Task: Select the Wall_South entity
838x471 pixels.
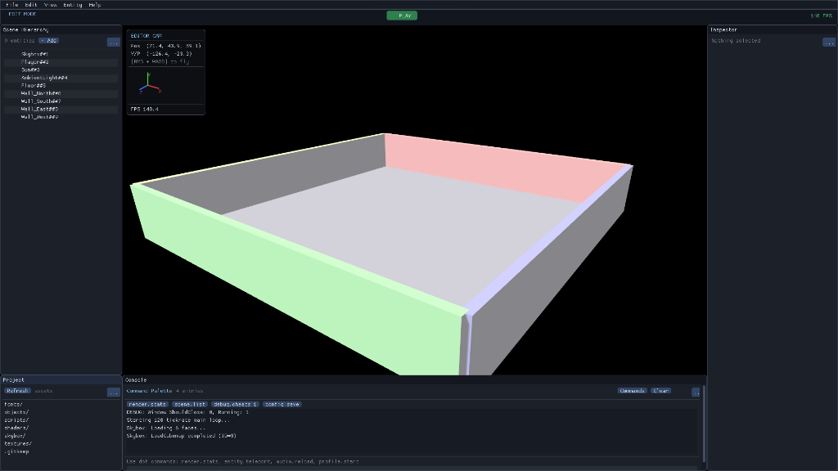Action: [61, 101]
